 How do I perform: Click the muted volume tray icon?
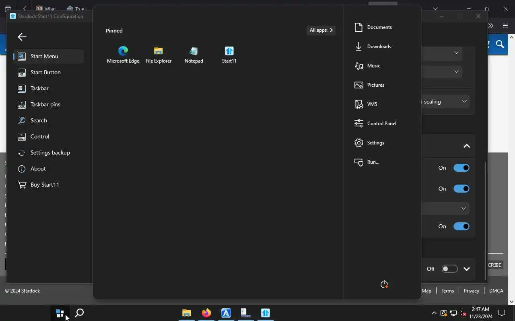click(463, 313)
